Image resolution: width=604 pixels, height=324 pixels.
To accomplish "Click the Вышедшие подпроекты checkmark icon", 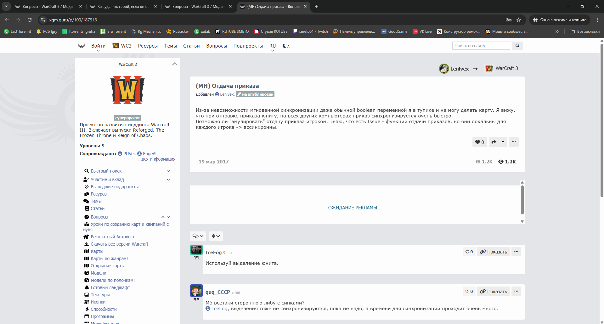I will (x=87, y=187).
